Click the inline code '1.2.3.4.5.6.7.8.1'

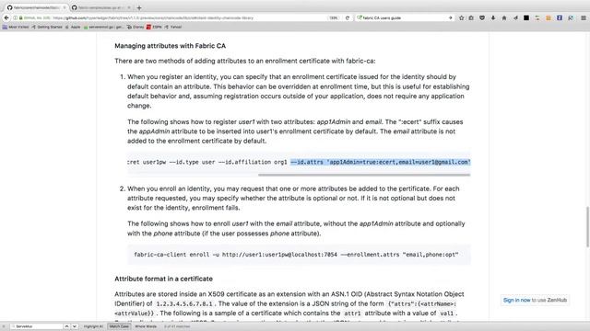184,304
